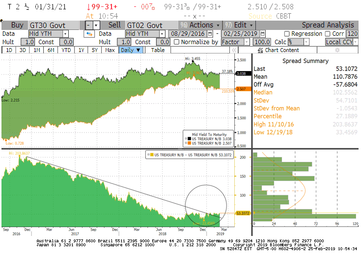Viewport: 361px width, 260px height.
Task: Switch to the Table view
Action: [x=158, y=50]
